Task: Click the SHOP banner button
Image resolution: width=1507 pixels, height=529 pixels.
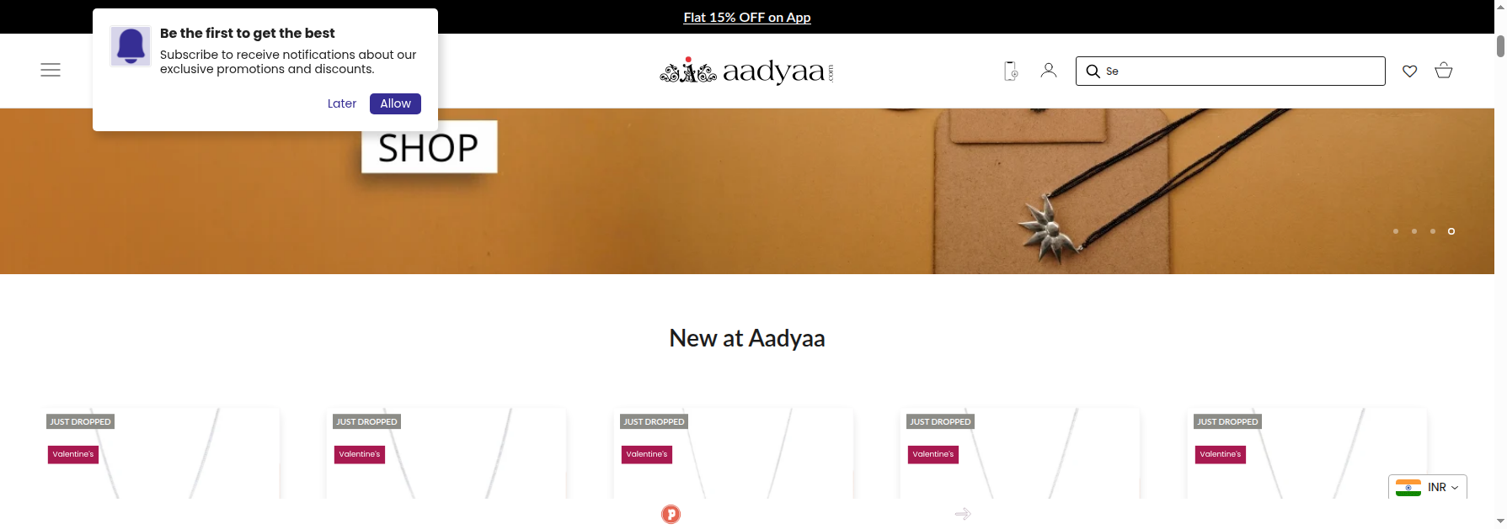Action: click(429, 147)
